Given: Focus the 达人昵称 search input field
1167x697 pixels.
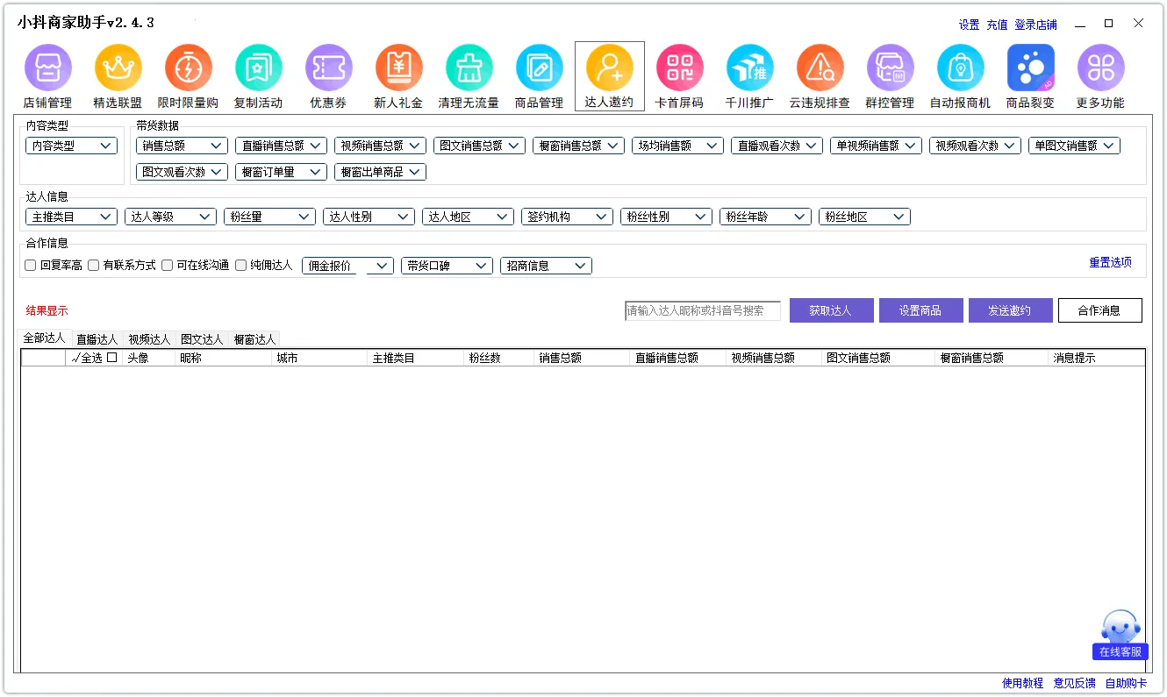Looking at the screenshot, I should [702, 310].
